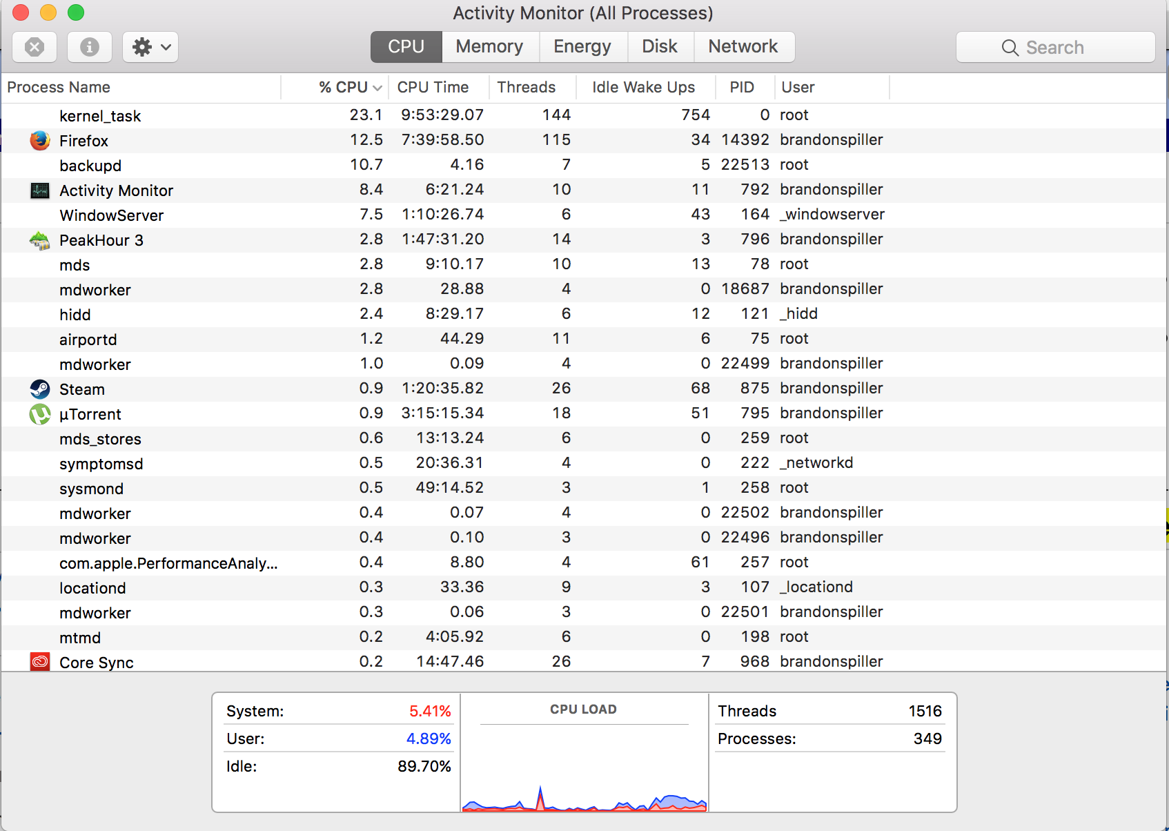Select the WindowServer process row

click(x=584, y=215)
